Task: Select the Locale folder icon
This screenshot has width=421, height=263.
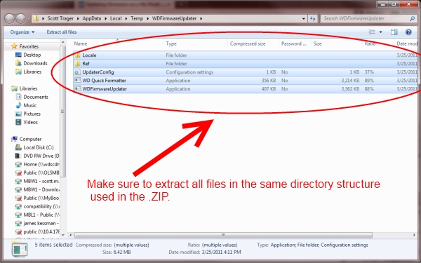Action: [x=78, y=55]
